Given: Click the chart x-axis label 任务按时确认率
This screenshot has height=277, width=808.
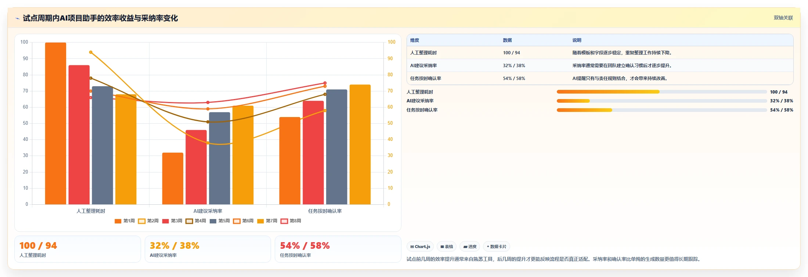Looking at the screenshot, I should 325,211.
